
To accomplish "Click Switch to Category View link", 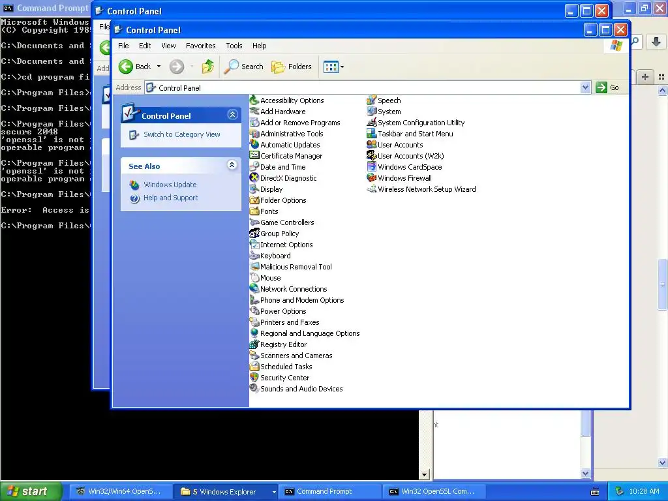I will (x=182, y=134).
